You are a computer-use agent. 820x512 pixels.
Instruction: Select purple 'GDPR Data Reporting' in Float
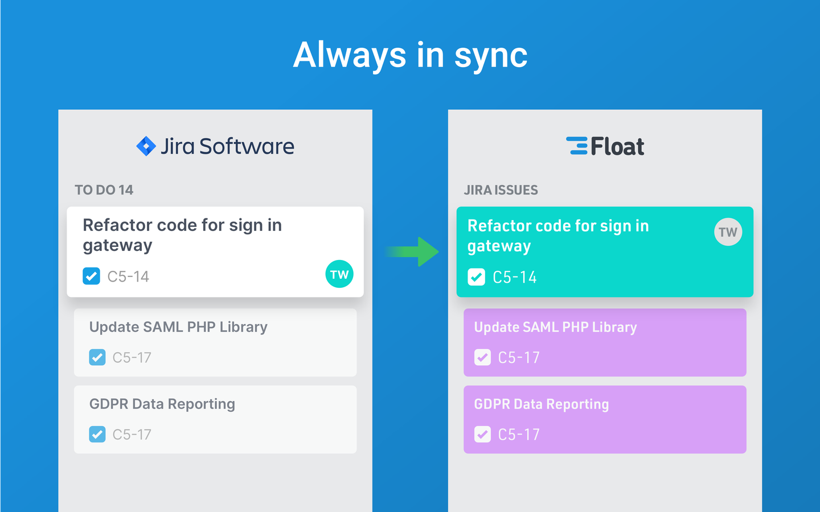[x=542, y=404]
